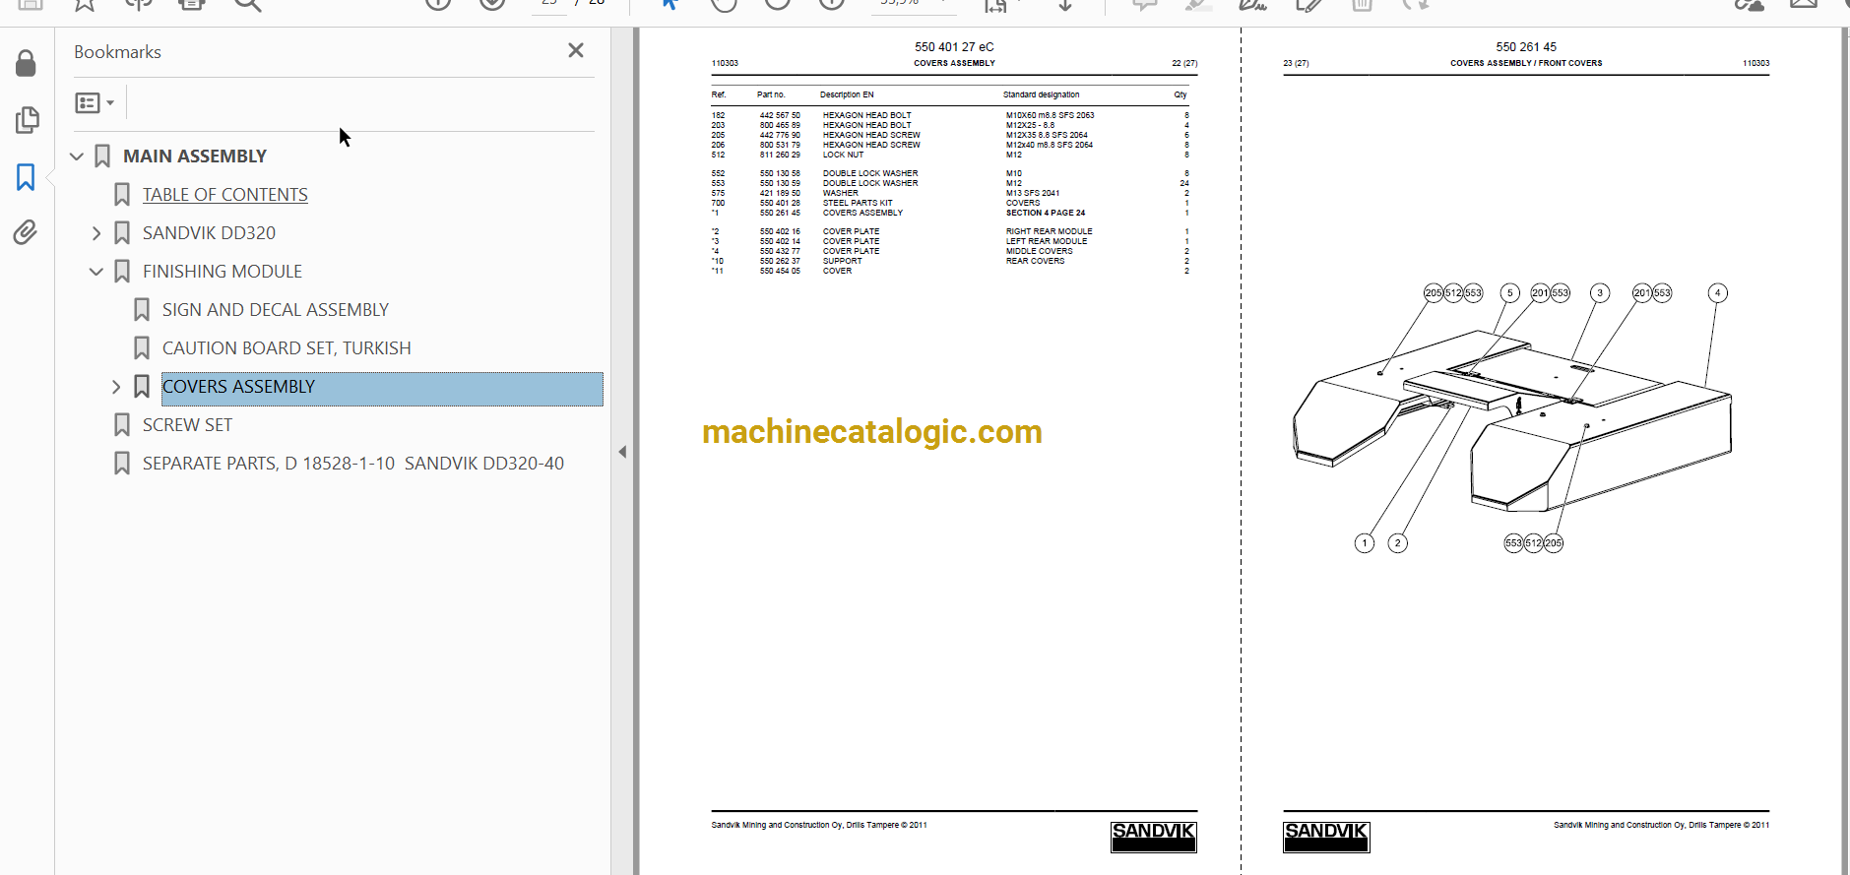Click the page label '22 (27)'
The image size is (1850, 875).
(x=1184, y=63)
